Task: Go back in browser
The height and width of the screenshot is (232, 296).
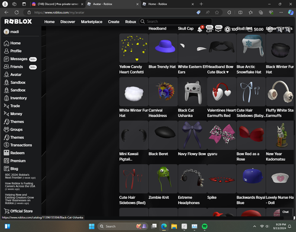Action: [7, 12]
